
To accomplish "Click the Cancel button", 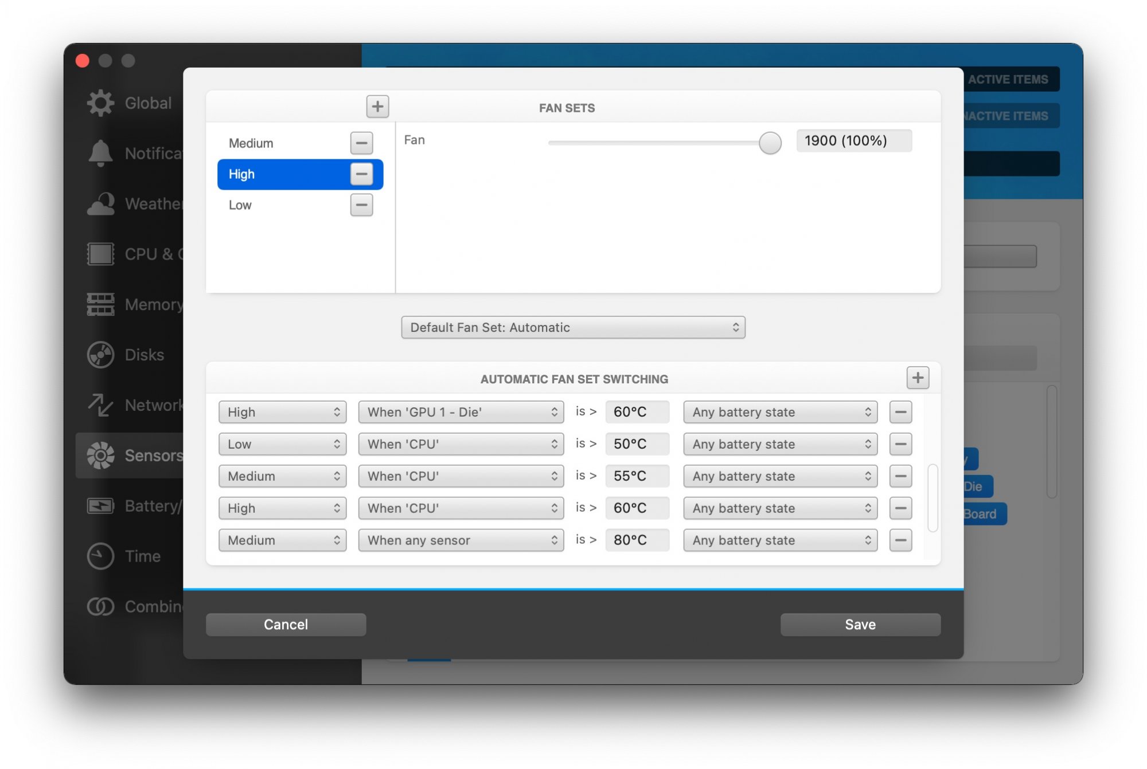I will click(286, 625).
